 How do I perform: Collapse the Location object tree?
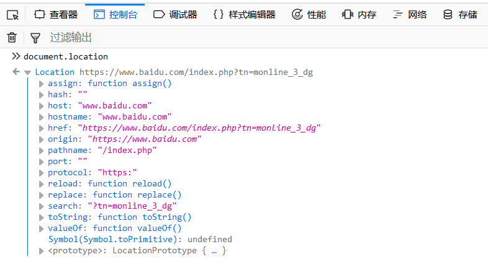coord(28,72)
